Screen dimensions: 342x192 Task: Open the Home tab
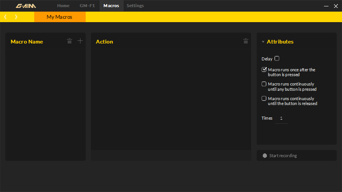63,6
